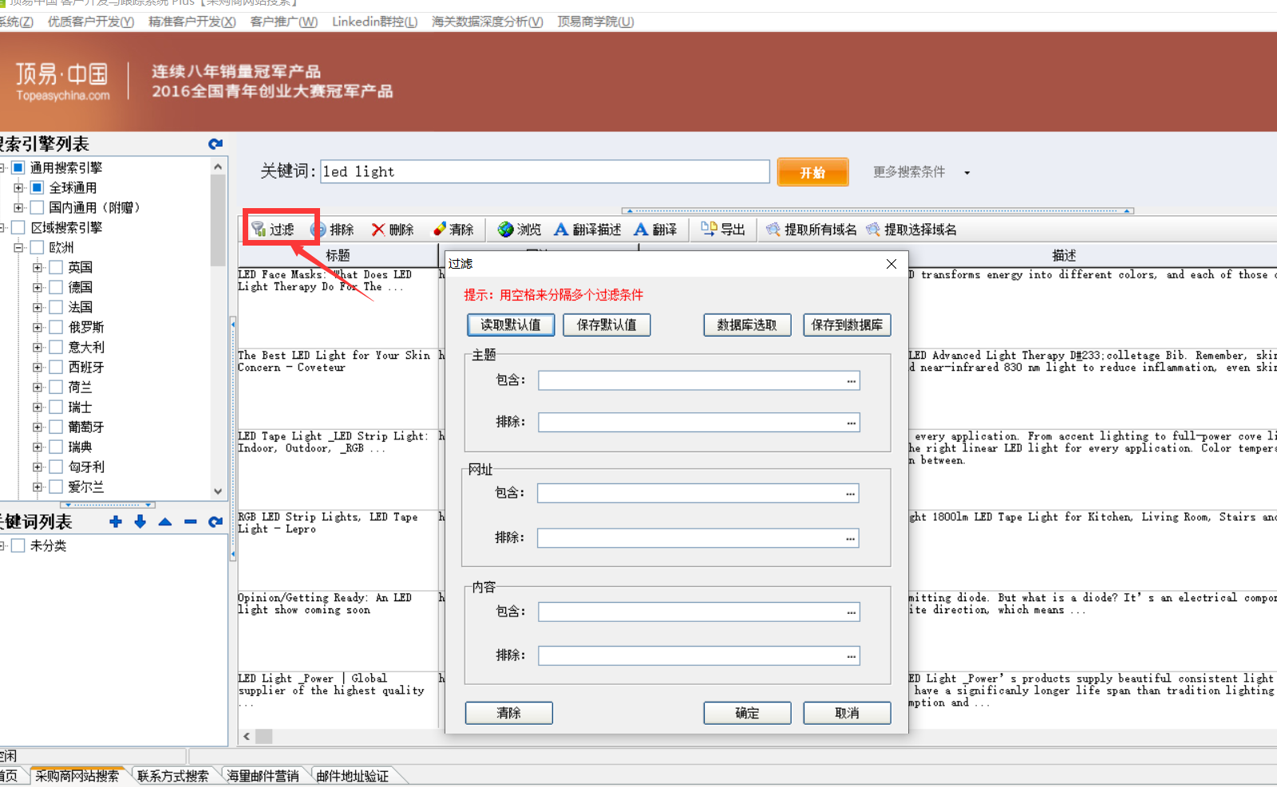Expand the 更多搜索条件 dropdown
Viewport: 1277px width, 787px height.
pos(967,172)
